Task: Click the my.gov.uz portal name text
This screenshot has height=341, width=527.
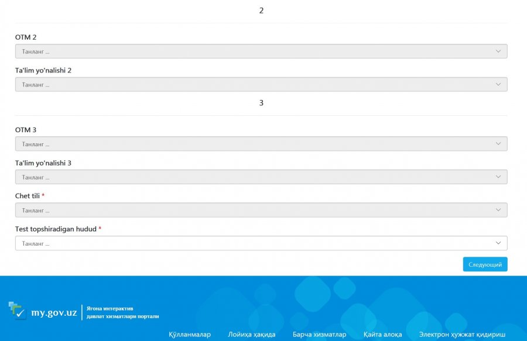Action: click(54, 313)
